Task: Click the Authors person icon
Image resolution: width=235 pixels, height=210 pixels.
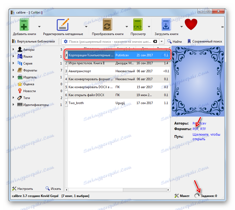Action: (x=20, y=49)
